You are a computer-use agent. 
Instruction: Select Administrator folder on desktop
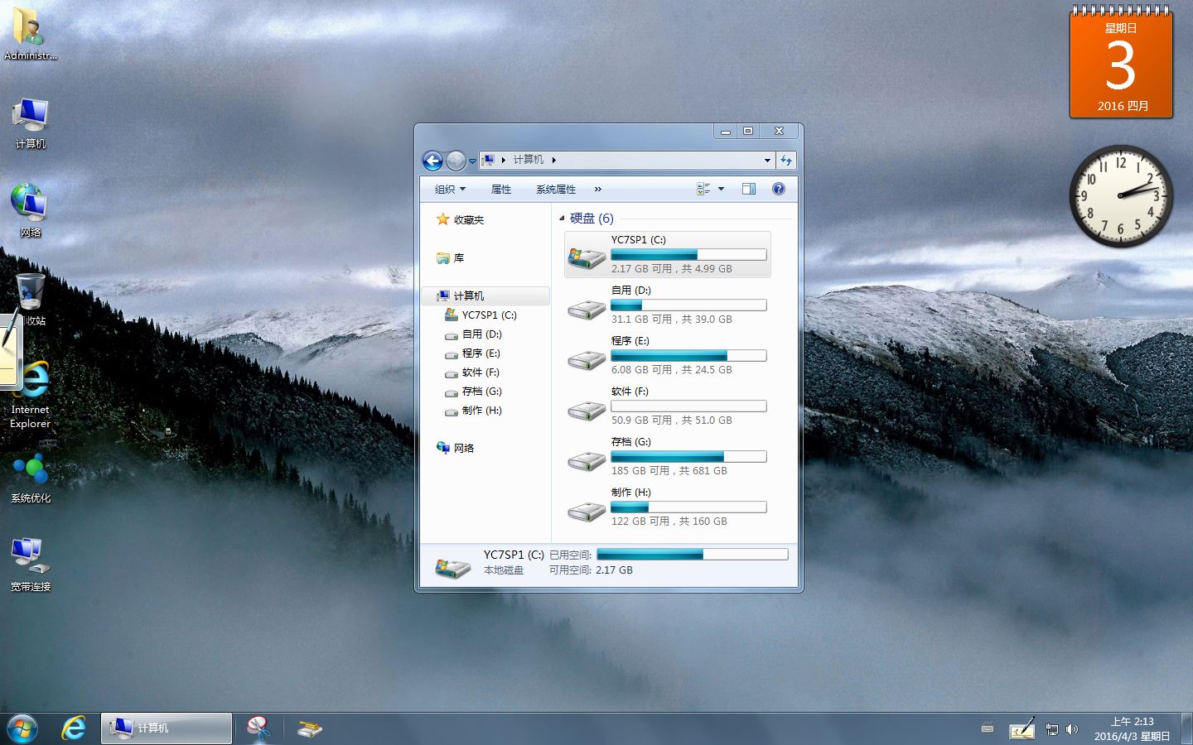[x=31, y=35]
